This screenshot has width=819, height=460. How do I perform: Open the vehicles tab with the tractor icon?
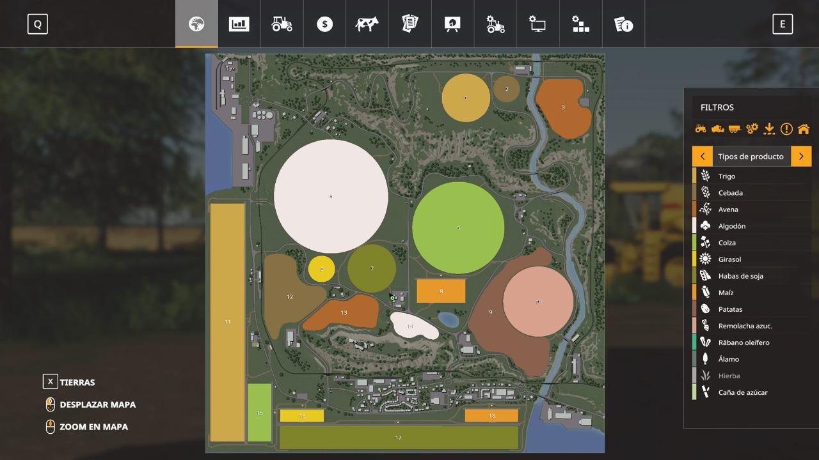[282, 24]
